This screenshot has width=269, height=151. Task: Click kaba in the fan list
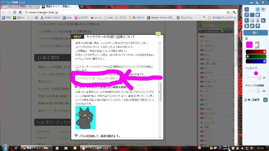point(207,55)
